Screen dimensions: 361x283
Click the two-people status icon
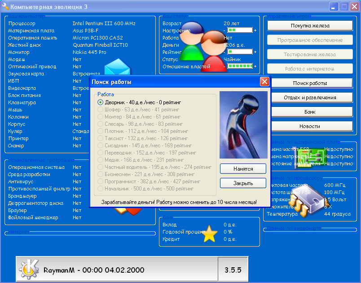click(x=203, y=46)
